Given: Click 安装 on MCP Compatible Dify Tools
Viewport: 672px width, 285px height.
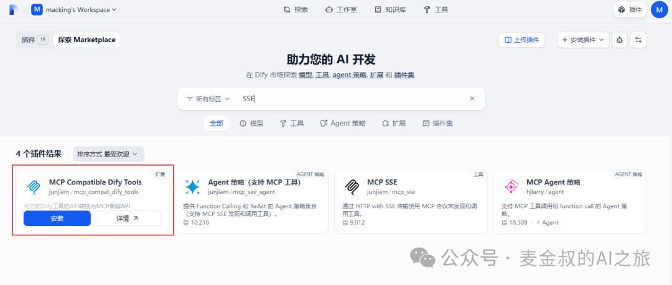Looking at the screenshot, I should pos(57,218).
